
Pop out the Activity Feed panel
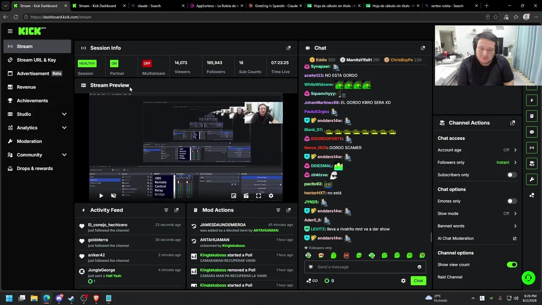coord(176,210)
